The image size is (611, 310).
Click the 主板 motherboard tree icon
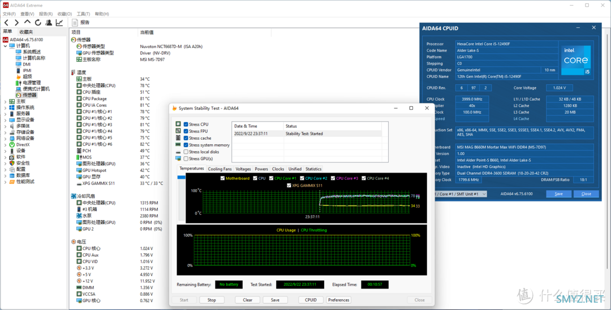(12, 101)
